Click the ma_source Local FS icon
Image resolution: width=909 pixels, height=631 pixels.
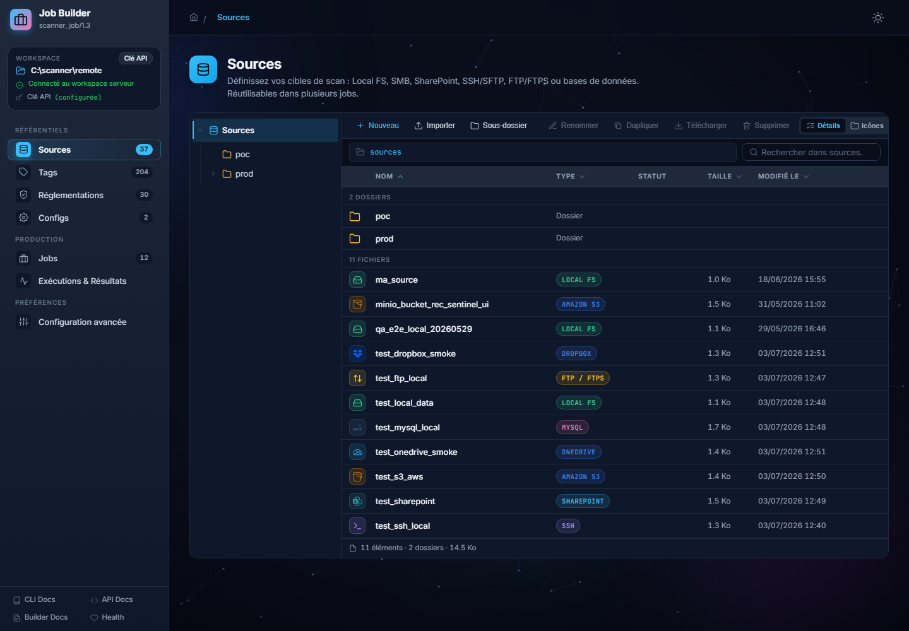357,280
